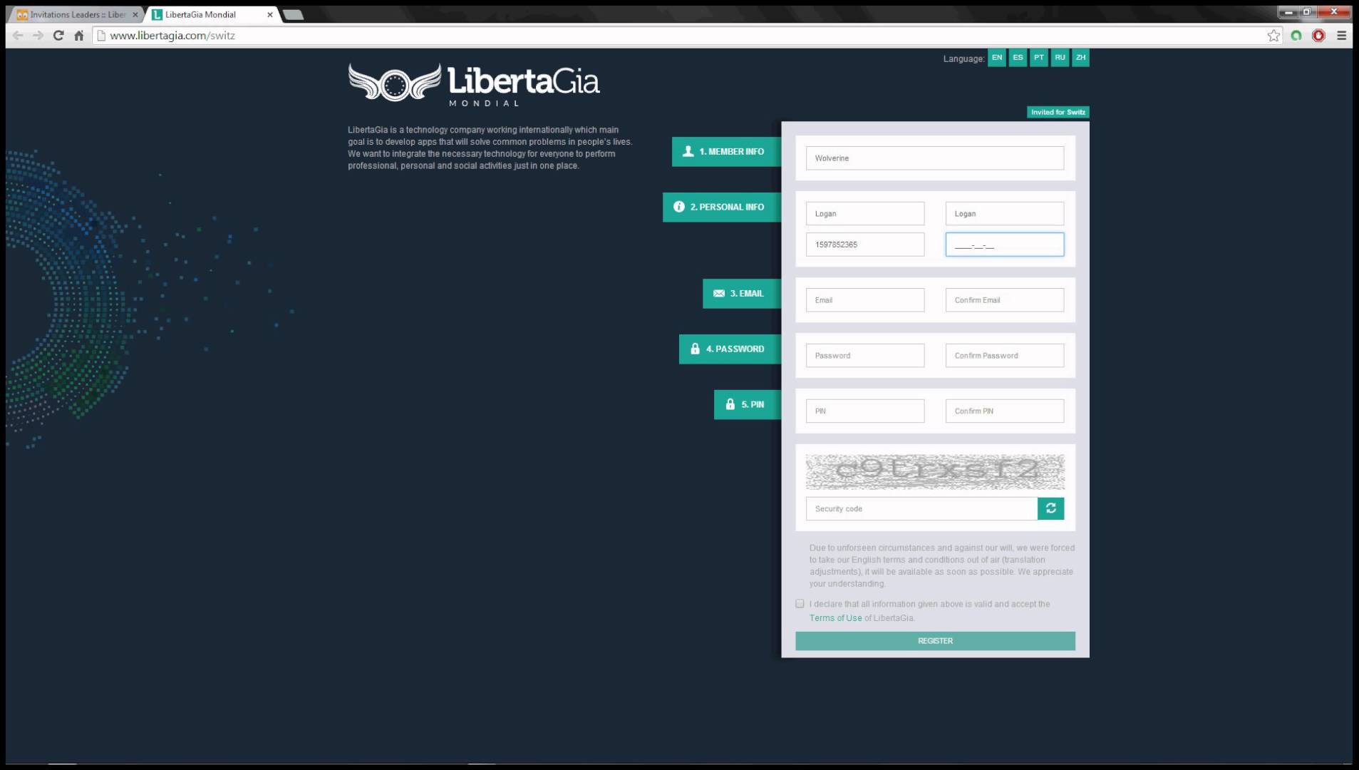
Task: Open the red Opera-style extension icon
Action: (1318, 36)
